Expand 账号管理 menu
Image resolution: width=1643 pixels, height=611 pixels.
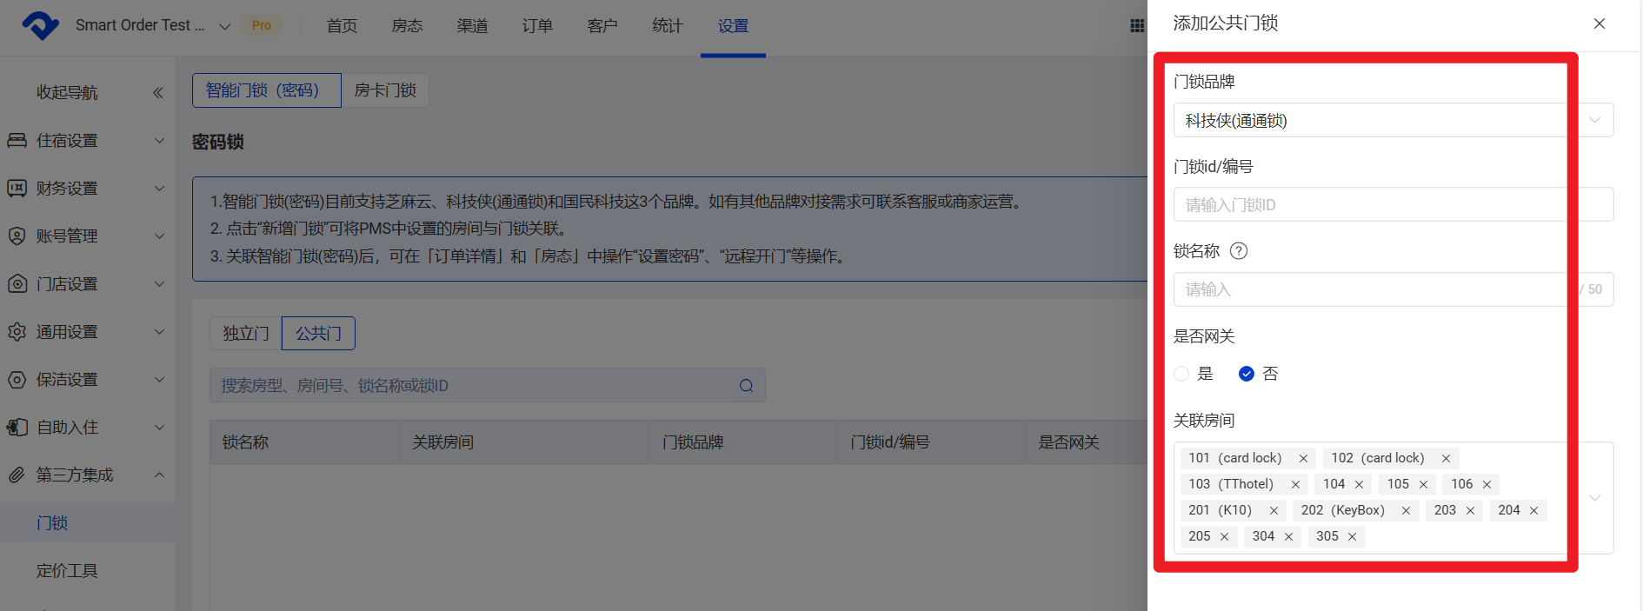(x=159, y=236)
